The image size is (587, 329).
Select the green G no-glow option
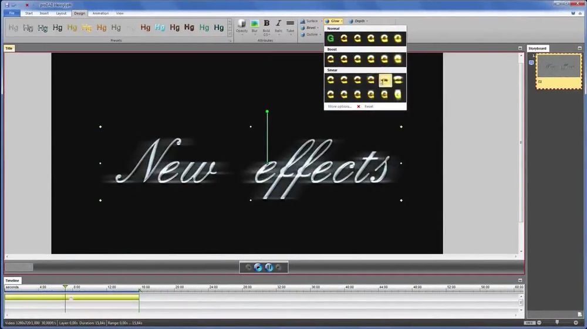pos(330,38)
